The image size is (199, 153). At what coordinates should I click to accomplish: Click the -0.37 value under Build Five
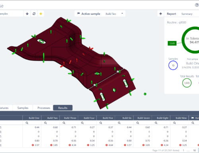tap(110, 127)
